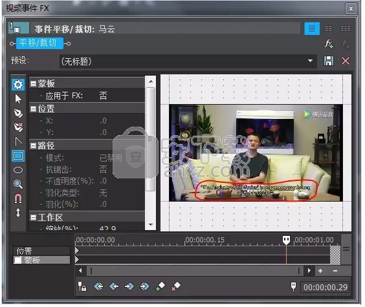Collapse the 工作区 property group
This screenshot has height=307, width=365.
tap(33, 218)
